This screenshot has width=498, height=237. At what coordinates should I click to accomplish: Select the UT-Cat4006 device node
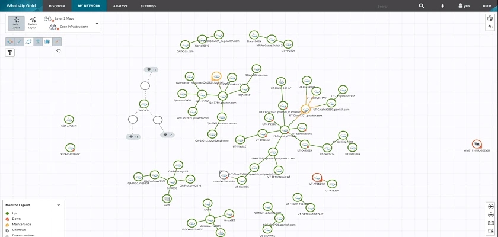click(x=242, y=181)
